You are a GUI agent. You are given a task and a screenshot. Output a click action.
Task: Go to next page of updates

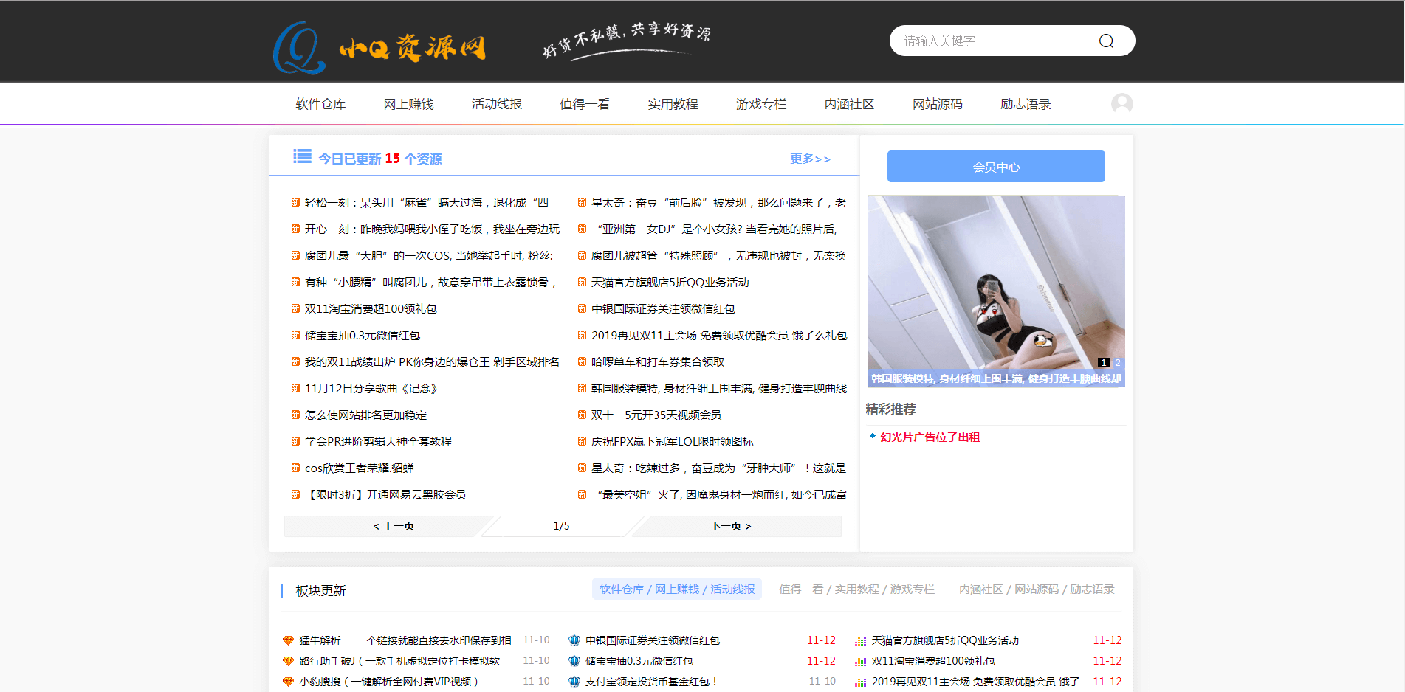[730, 526]
